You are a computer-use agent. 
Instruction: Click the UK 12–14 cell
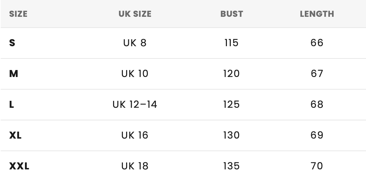click(135, 105)
